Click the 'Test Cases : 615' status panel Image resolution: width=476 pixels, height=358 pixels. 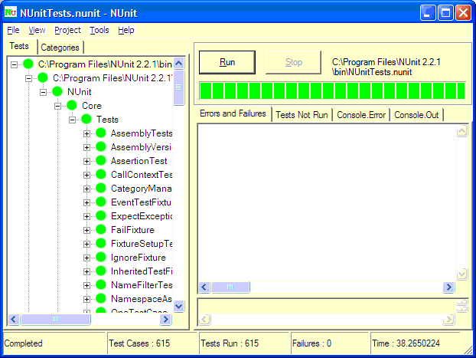click(x=152, y=343)
